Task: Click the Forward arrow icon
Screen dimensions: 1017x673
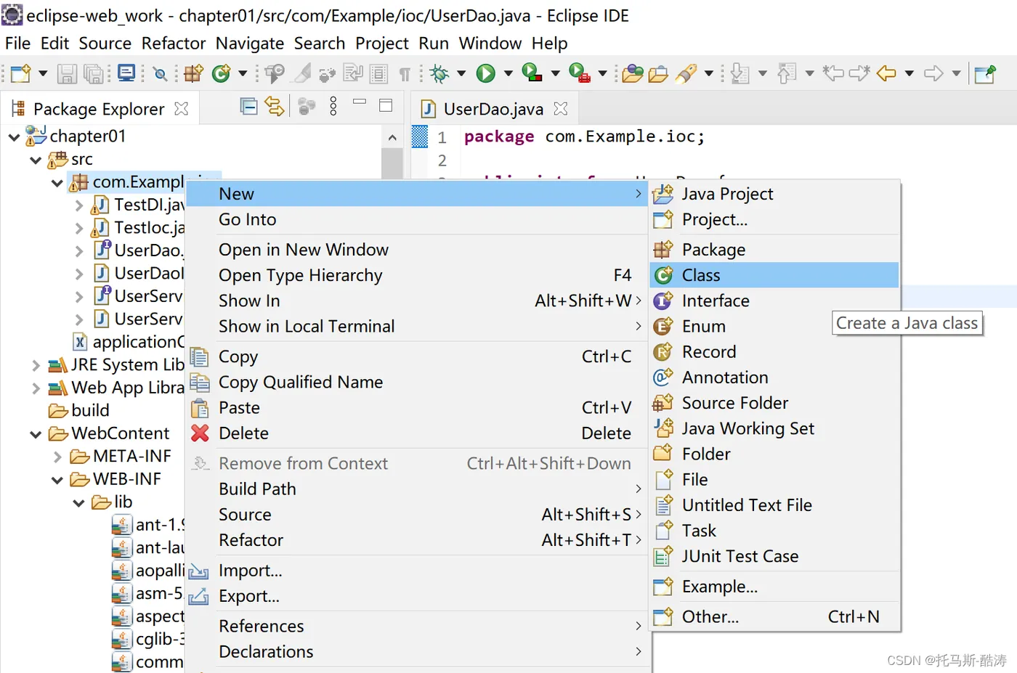Action: click(933, 73)
